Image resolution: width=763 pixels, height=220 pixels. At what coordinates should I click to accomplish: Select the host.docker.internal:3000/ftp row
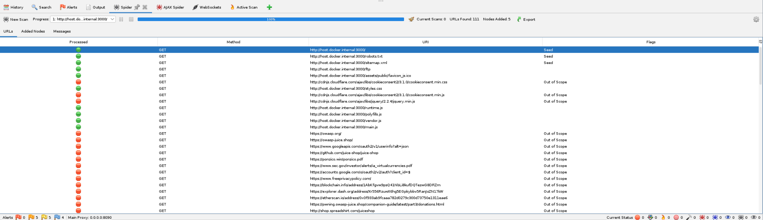pyautogui.click(x=379, y=69)
